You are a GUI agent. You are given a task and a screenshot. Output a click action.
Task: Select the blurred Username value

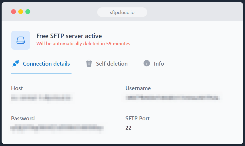(173, 98)
